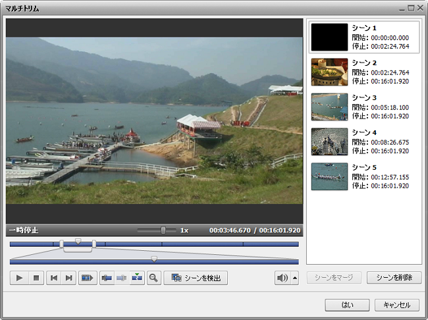Jump to previous frame button
Viewport: 428px width, 320px height.
pyautogui.click(x=54, y=278)
